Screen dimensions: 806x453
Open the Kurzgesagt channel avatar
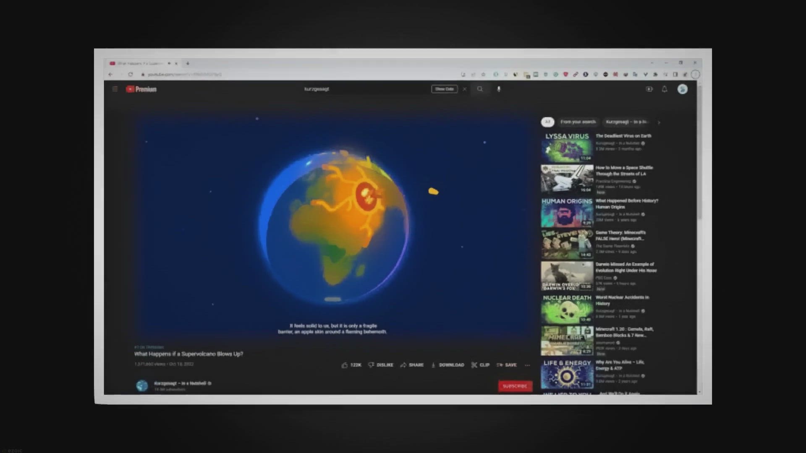142,385
